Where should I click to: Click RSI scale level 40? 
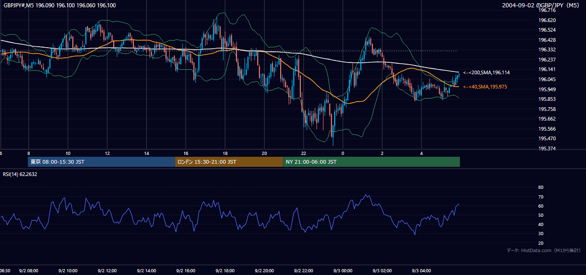click(541, 224)
